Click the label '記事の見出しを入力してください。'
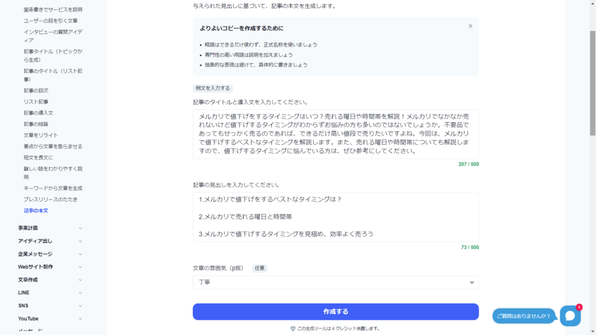This screenshot has height=335, width=596. click(x=237, y=185)
